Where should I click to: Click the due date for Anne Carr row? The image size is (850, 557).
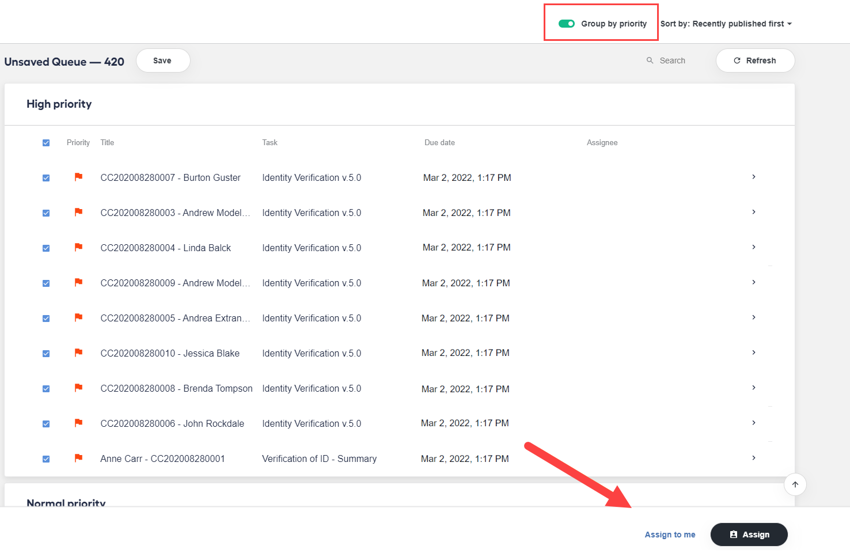(x=465, y=459)
